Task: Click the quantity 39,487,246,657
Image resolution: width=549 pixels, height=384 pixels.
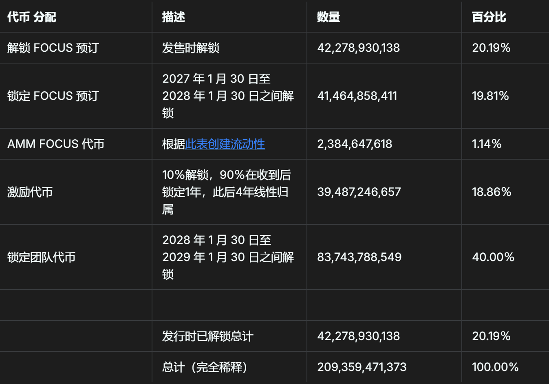Action: point(359,192)
